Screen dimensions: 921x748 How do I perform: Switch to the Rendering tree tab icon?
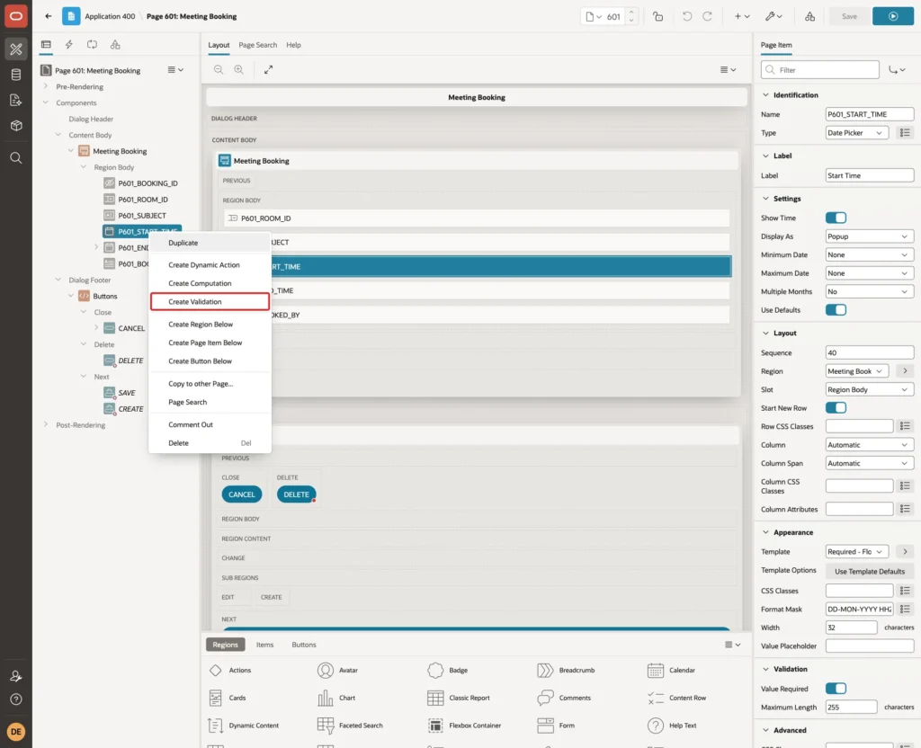[46, 45]
